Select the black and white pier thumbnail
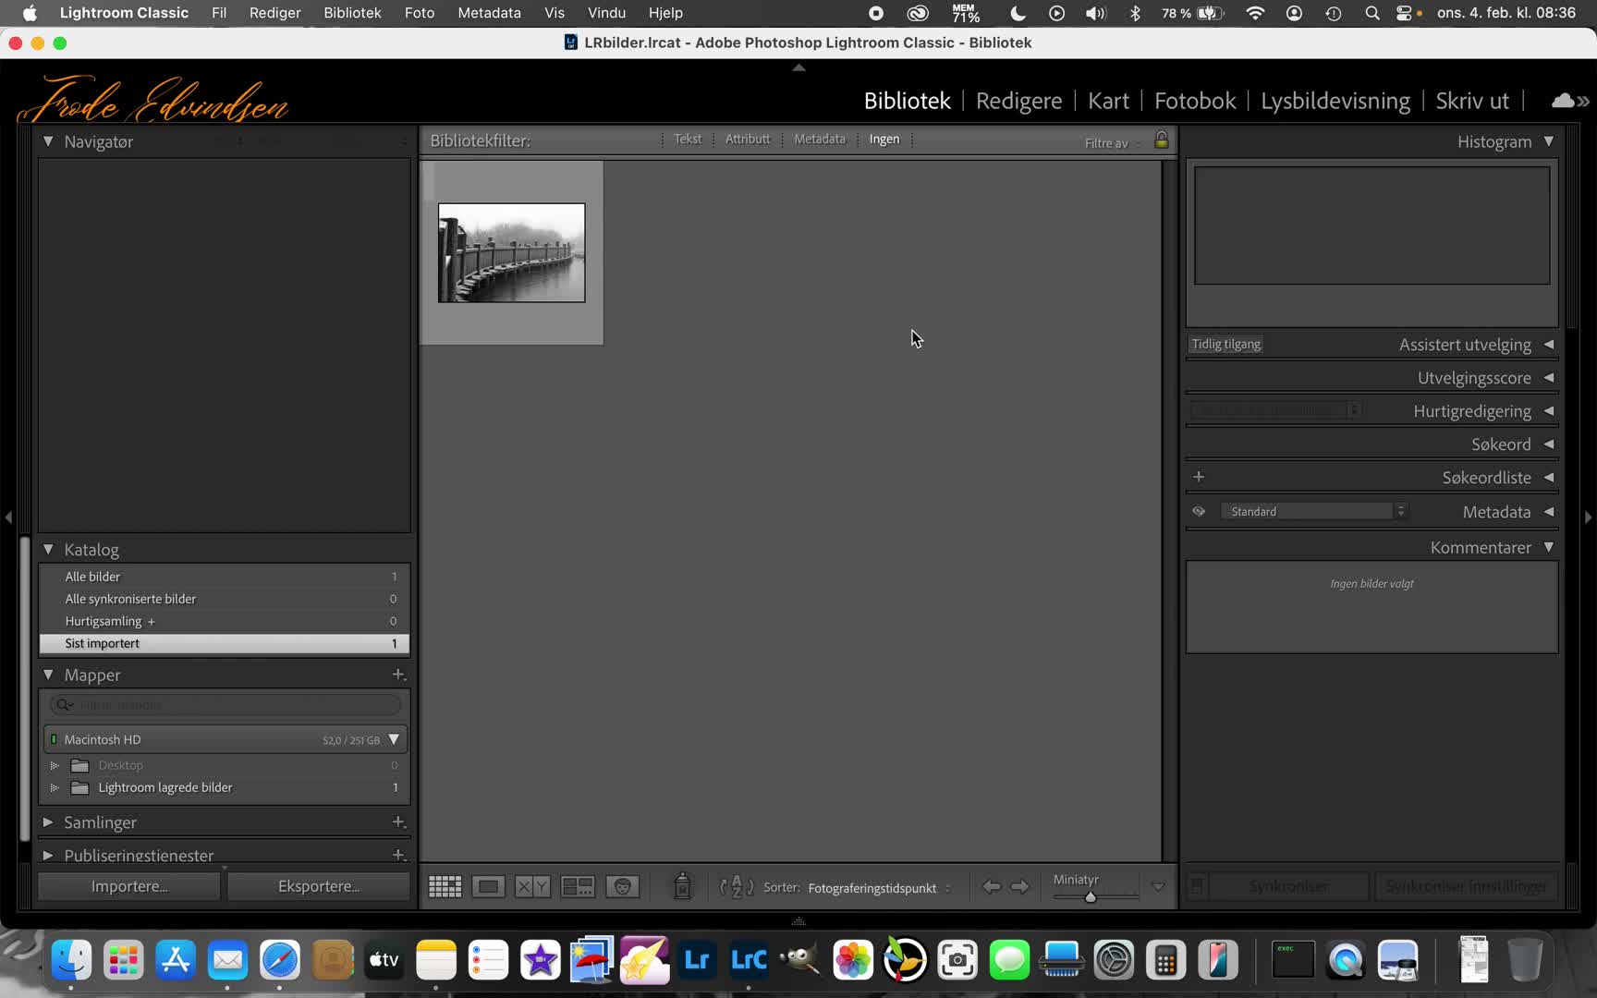 tap(511, 252)
